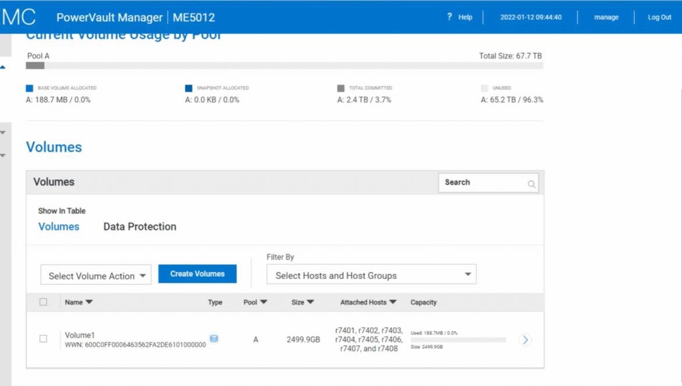The height and width of the screenshot is (386, 682).
Task: Click 'A: 65.2 TB / 96.3%' value
Action: pyautogui.click(x=512, y=100)
